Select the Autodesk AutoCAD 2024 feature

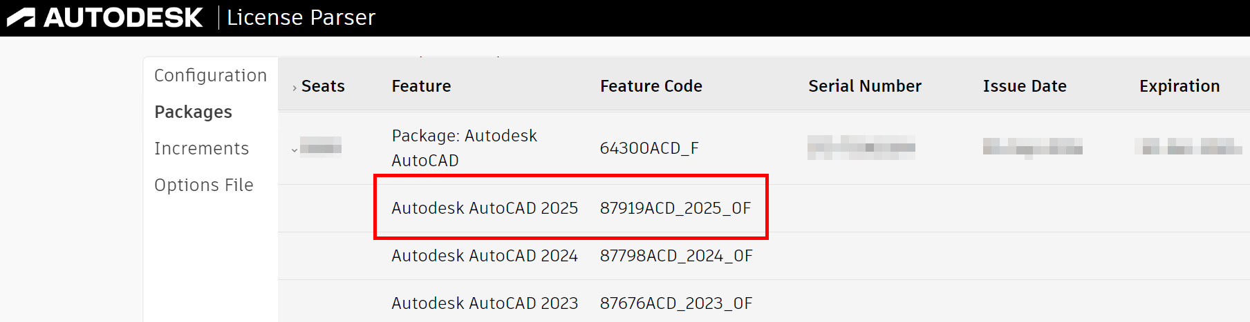click(x=484, y=256)
